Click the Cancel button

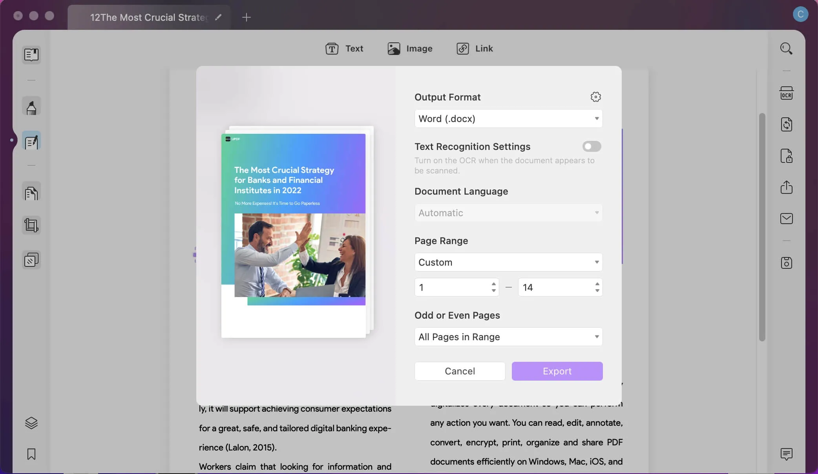[459, 371]
